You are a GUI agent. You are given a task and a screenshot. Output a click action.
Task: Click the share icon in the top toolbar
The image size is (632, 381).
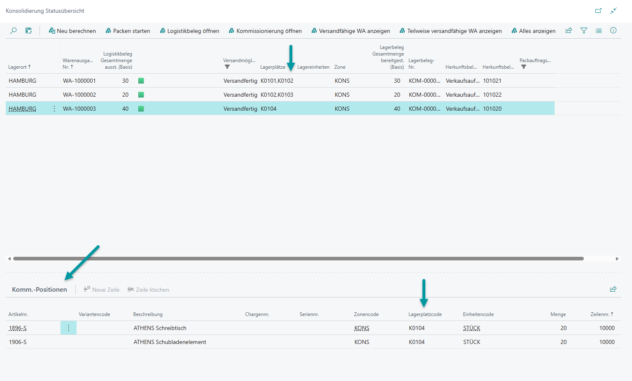[569, 30]
